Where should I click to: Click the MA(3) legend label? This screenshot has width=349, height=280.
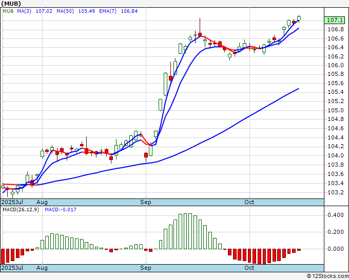24,11
